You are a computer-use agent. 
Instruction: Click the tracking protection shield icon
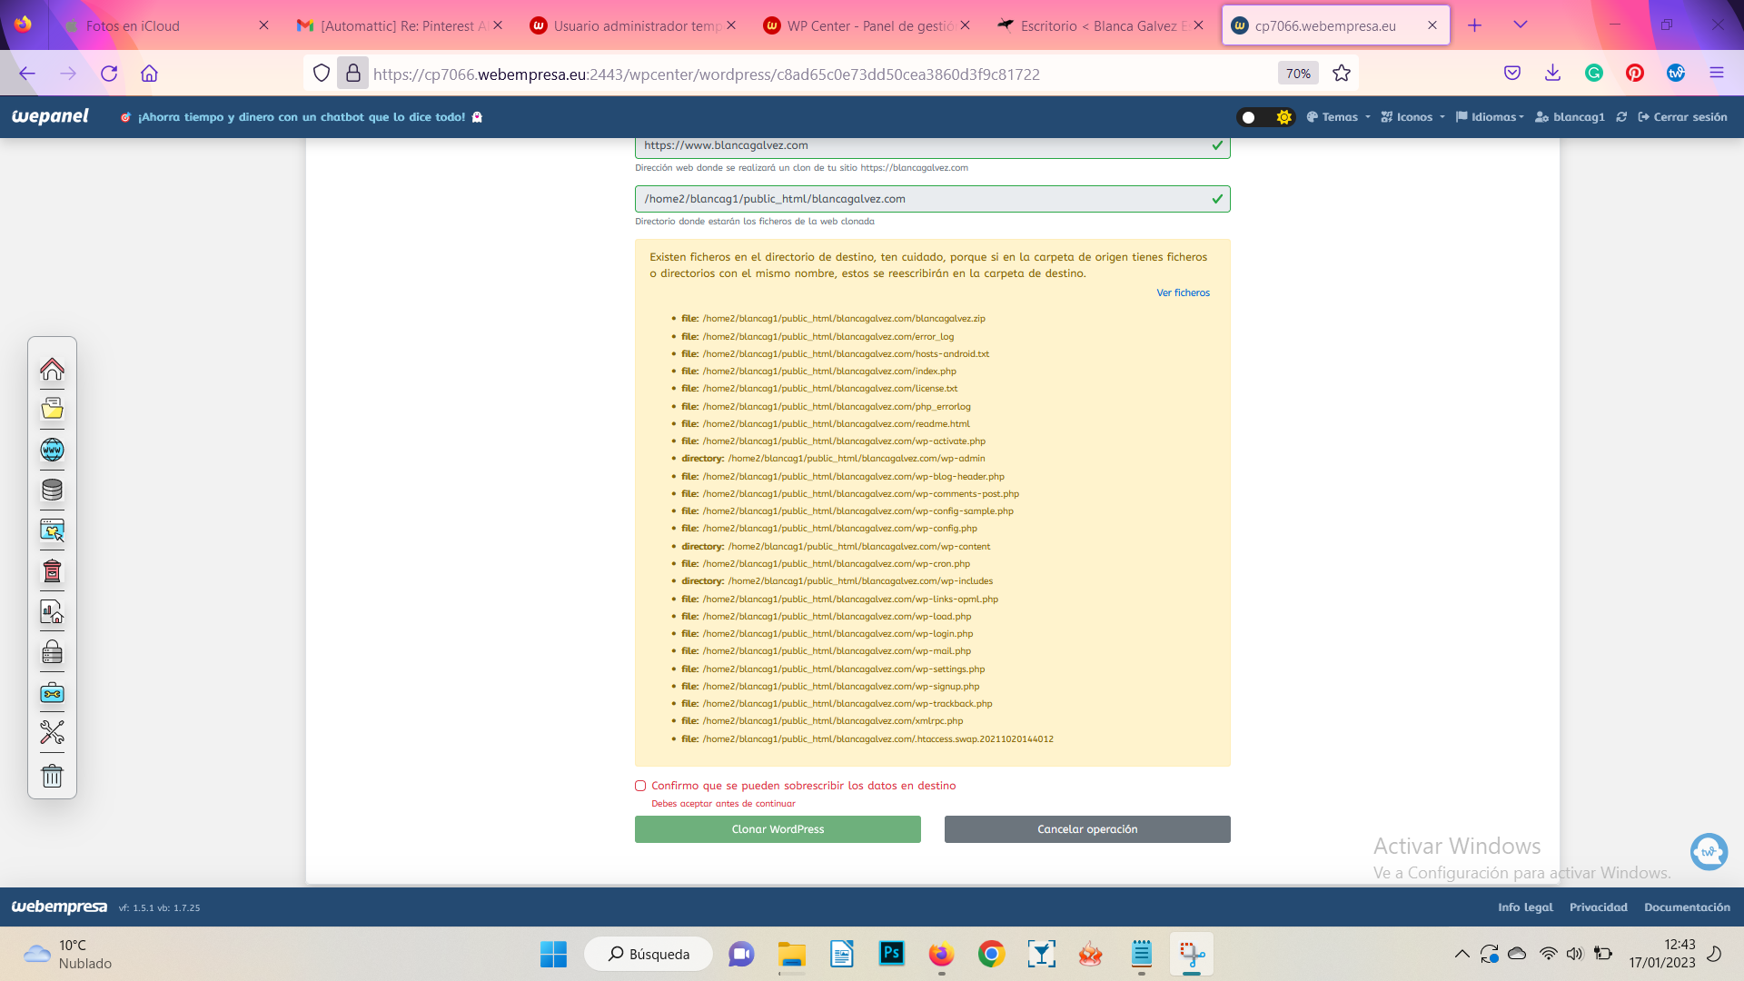click(322, 74)
